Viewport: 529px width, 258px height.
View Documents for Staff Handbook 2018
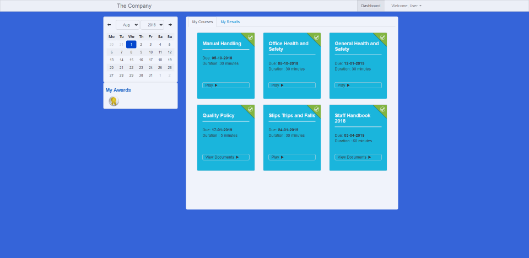click(x=358, y=157)
